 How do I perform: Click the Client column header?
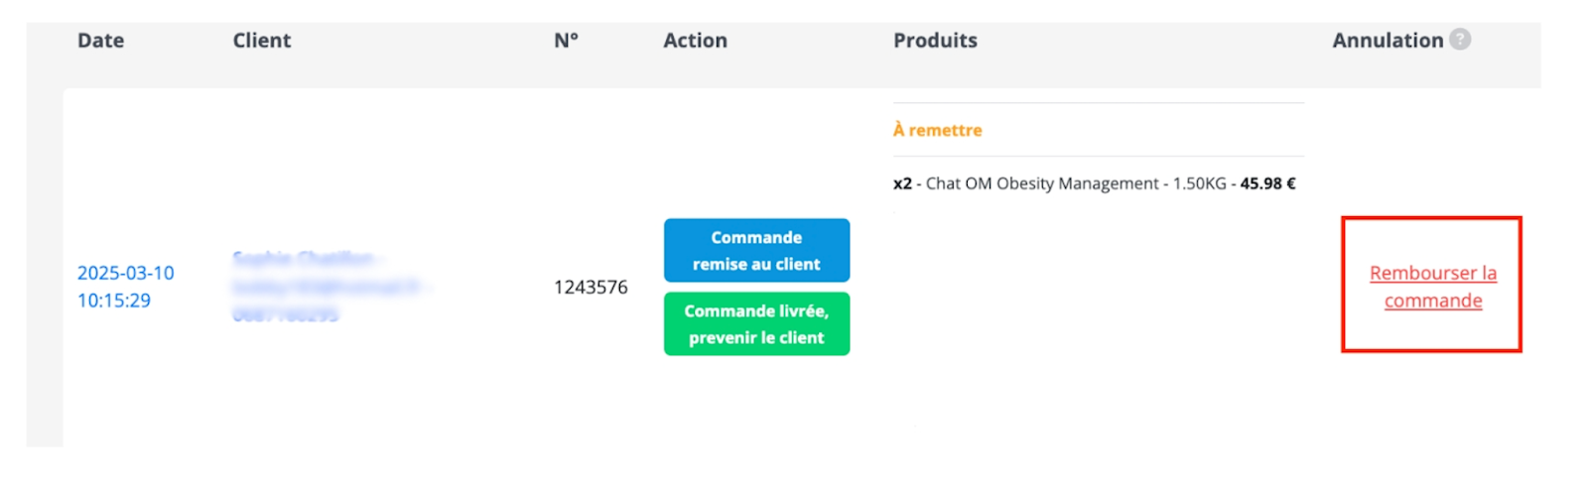[262, 41]
